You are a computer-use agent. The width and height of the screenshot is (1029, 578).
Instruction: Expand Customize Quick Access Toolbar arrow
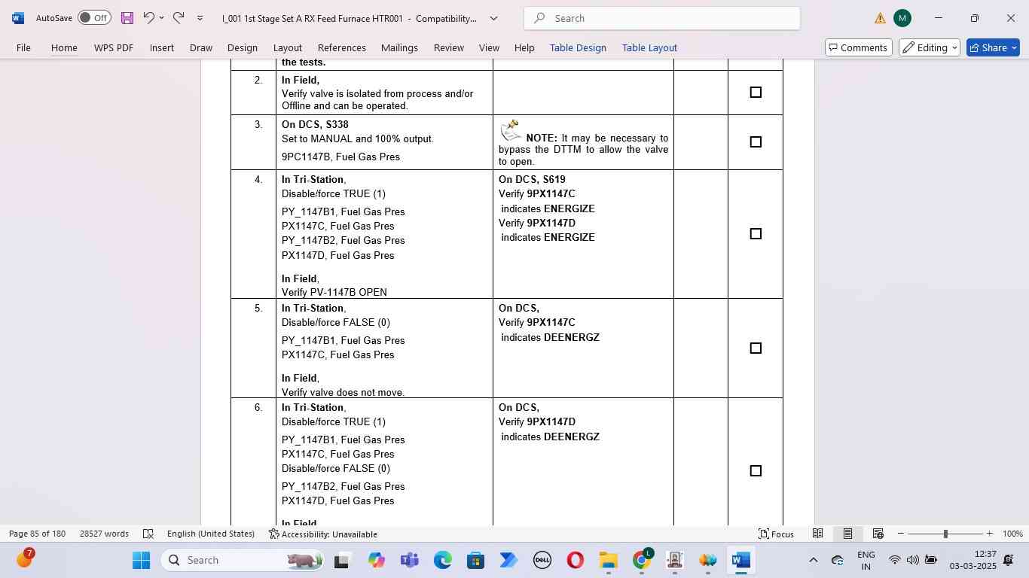coord(200,18)
